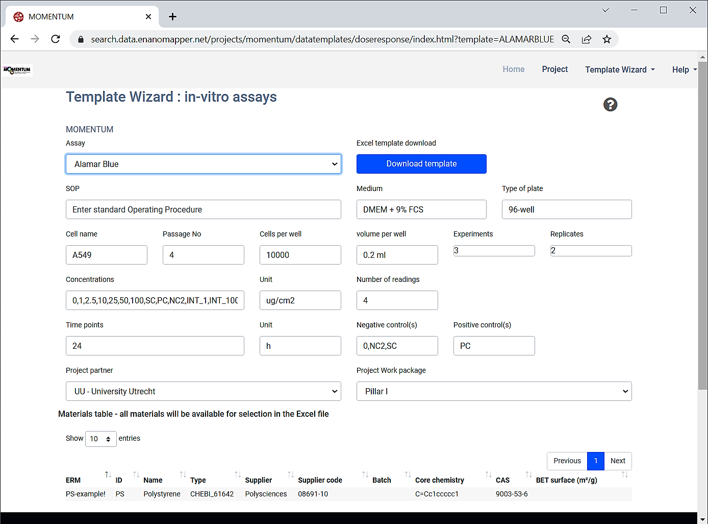Screen dimensions: 708x524
Task: Expand the Project partner dropdown
Action: coord(204,391)
